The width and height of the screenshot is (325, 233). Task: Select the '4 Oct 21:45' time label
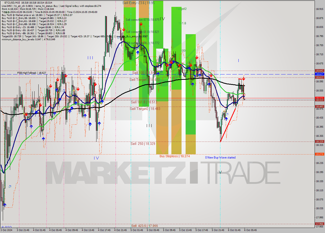pos(120,230)
